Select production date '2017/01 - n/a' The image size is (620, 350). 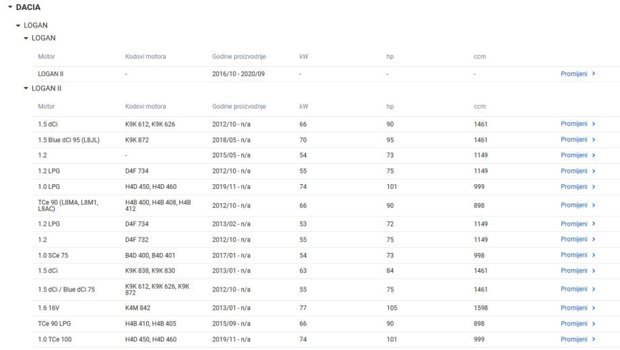(x=231, y=256)
